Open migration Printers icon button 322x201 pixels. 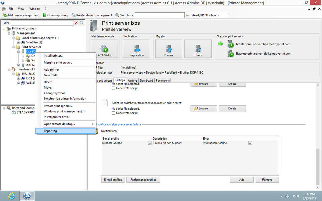169,49
